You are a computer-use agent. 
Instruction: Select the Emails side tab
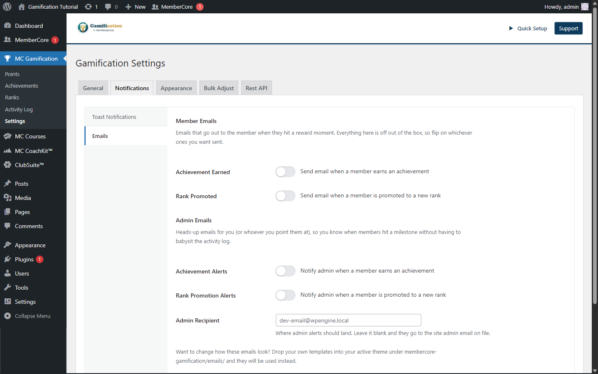coord(126,136)
